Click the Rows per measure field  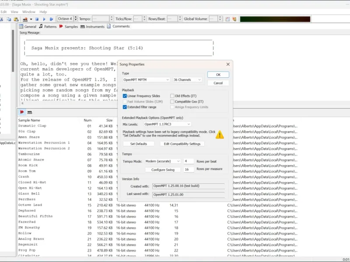(189, 169)
